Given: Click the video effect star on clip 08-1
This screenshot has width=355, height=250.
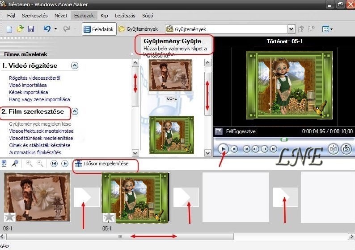Looking at the screenshot, I should click(10, 217).
